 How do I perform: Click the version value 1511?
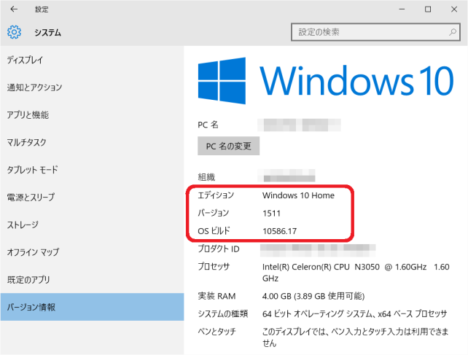tap(272, 213)
